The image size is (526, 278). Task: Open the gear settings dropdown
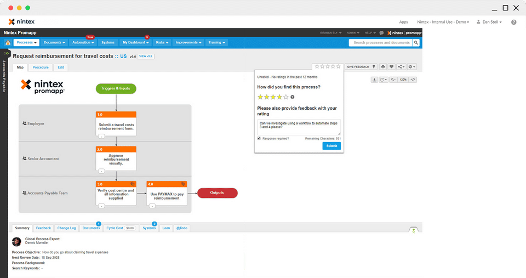pos(412,67)
